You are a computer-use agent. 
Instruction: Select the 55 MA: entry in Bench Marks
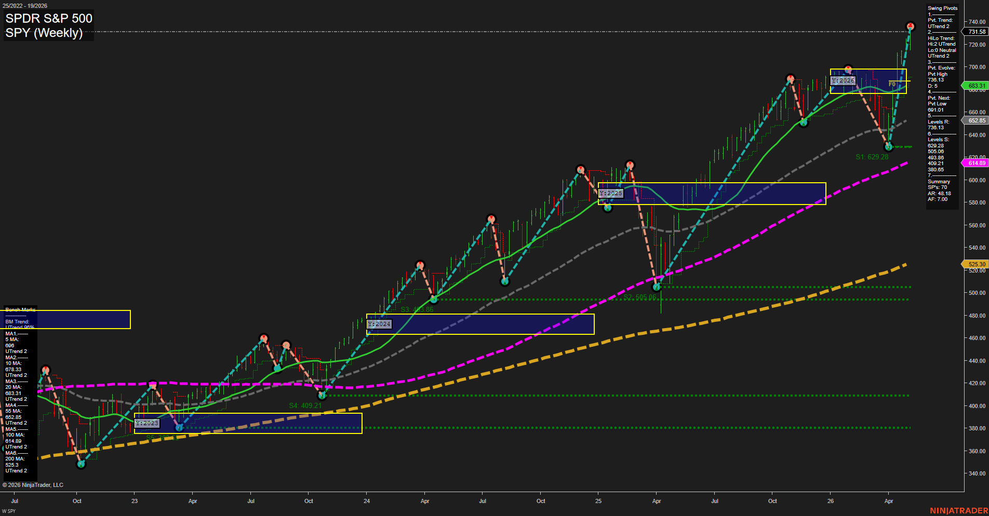[14, 411]
